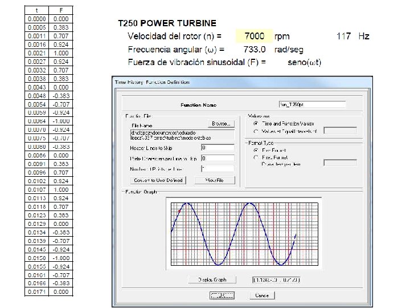Select table cell t = 0.0011
This screenshot has width=410, height=308.
pos(36,36)
